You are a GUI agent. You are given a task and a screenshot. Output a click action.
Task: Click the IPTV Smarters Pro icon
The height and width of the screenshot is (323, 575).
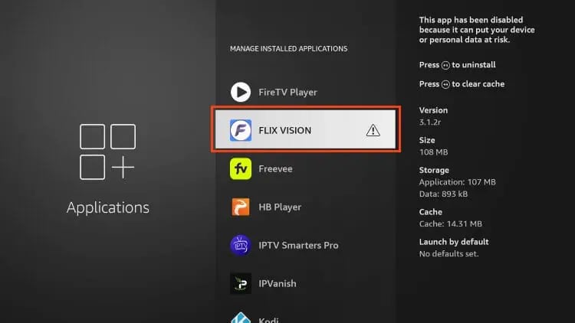pos(241,245)
